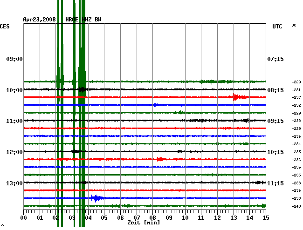Click the blue seismic burst between minutes 04 and 05
The width and height of the screenshot is (303, 230).
[x=97, y=198]
